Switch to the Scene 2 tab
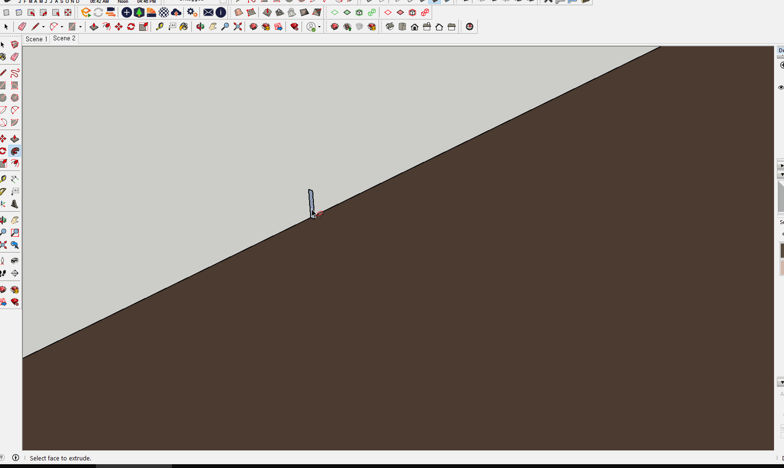 pyautogui.click(x=64, y=38)
